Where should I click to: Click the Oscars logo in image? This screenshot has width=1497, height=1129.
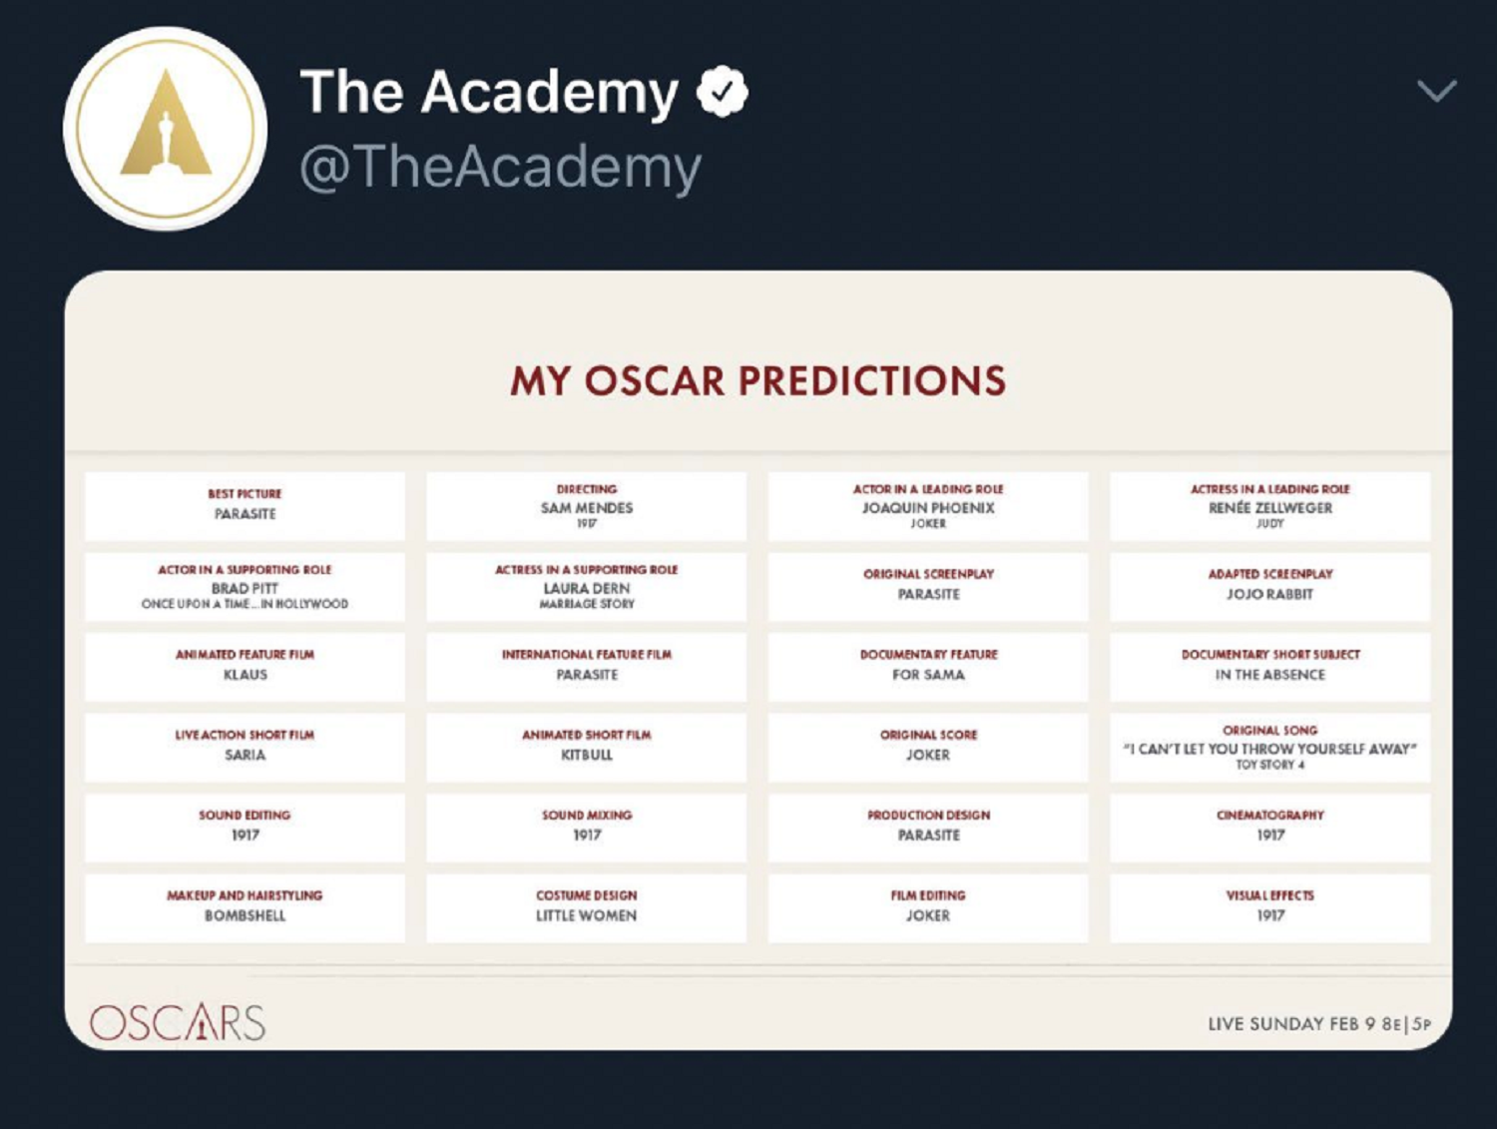[x=178, y=1022]
